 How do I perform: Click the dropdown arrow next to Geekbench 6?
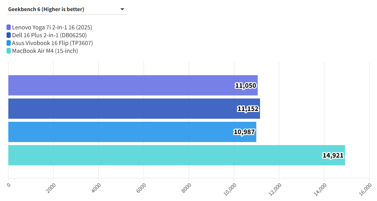122,9
